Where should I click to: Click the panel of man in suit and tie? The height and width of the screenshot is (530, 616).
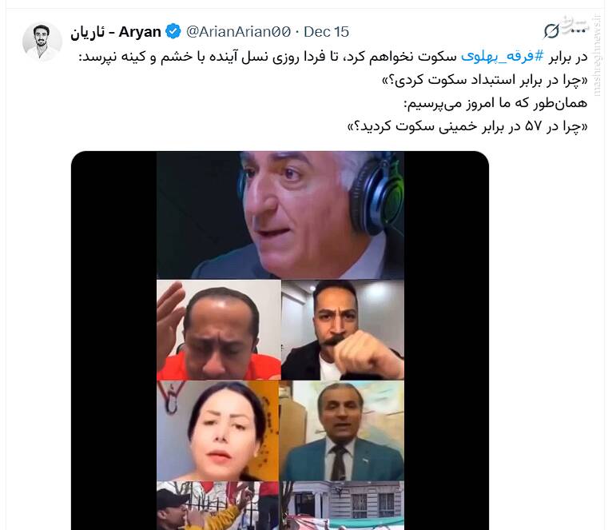point(341,431)
